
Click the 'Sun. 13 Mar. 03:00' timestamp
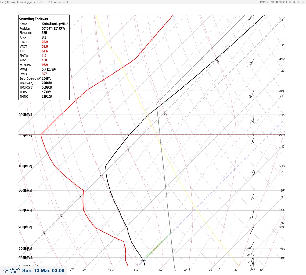43,270
